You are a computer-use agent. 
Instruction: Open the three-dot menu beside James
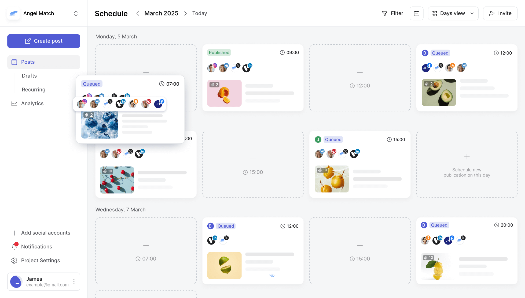[74, 281]
